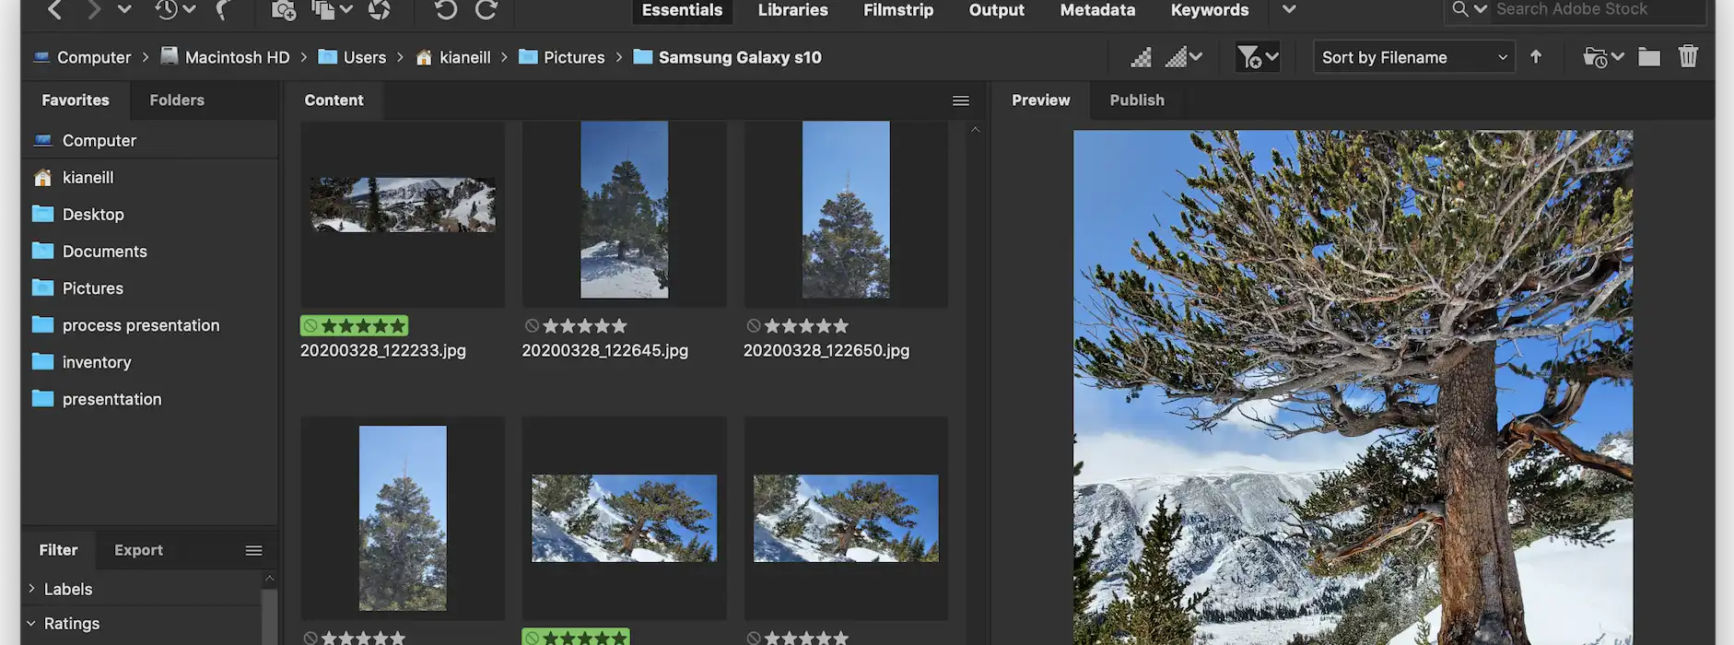The height and width of the screenshot is (645, 1734).
Task: Expand the dropdown beside the recent files clock
Action: coord(189,10)
